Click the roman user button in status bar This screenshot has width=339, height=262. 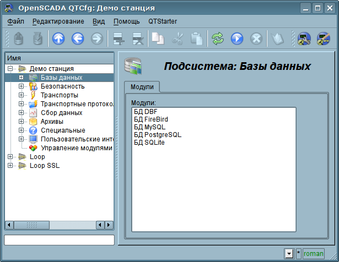[x=313, y=254]
